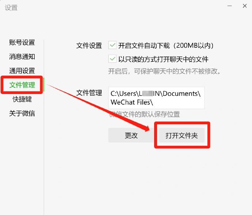Click the 开启后，可保护聊天中的文件不被修改 hint
252x215 pixels.
(x=165, y=71)
